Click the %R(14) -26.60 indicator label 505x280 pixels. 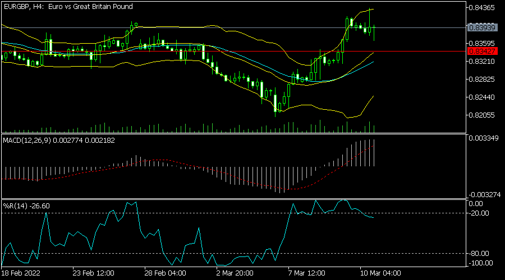click(26, 206)
